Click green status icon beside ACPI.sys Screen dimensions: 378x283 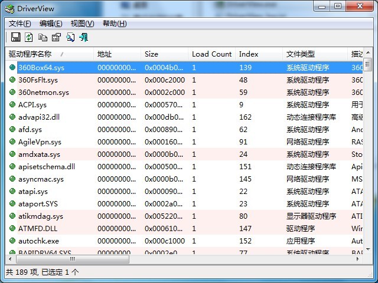tap(12, 105)
